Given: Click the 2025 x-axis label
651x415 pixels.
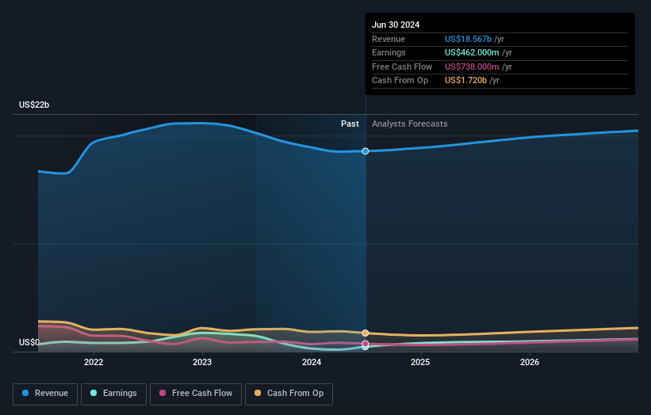Looking at the screenshot, I should (420, 363).
